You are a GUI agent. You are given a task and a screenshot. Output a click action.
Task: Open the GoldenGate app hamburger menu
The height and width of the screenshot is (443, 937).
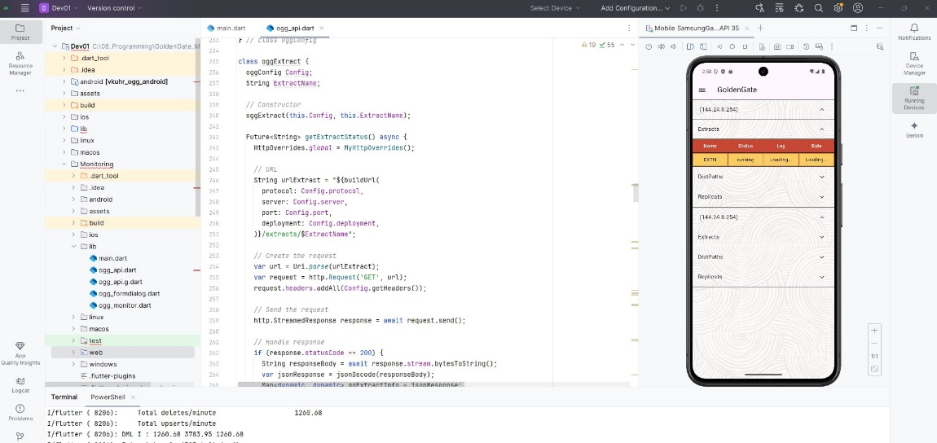coord(702,90)
